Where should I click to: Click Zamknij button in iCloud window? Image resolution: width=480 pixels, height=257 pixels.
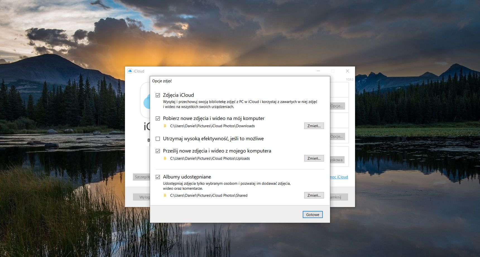(x=339, y=197)
